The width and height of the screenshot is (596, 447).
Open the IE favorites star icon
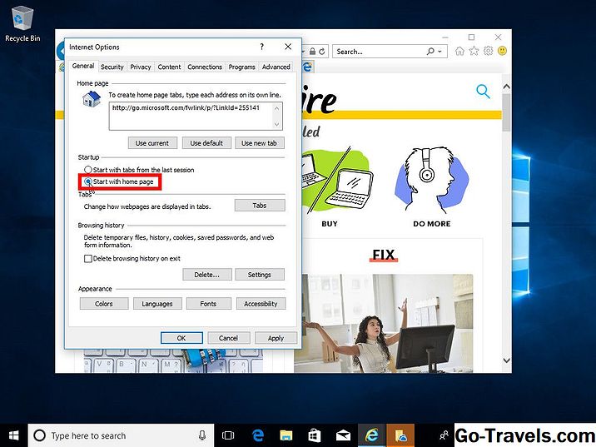click(474, 51)
